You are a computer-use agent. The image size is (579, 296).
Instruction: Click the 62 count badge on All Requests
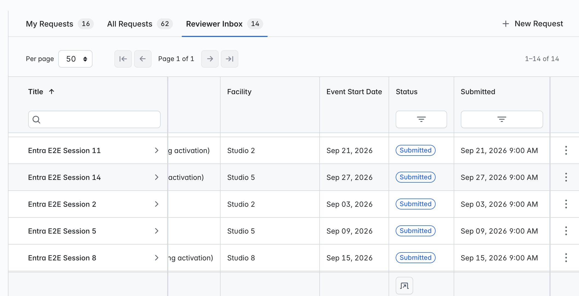pyautogui.click(x=165, y=24)
